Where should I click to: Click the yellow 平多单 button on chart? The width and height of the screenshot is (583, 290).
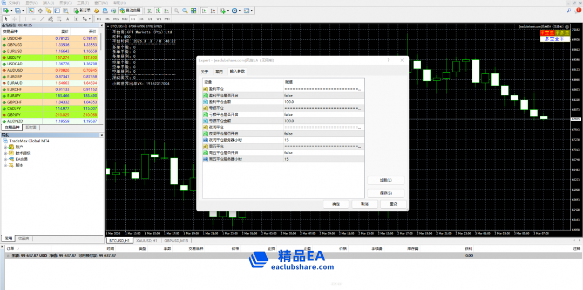[x=562, y=33]
